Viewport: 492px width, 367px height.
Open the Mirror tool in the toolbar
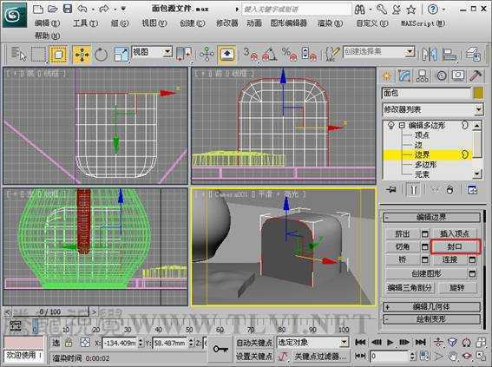tap(429, 54)
